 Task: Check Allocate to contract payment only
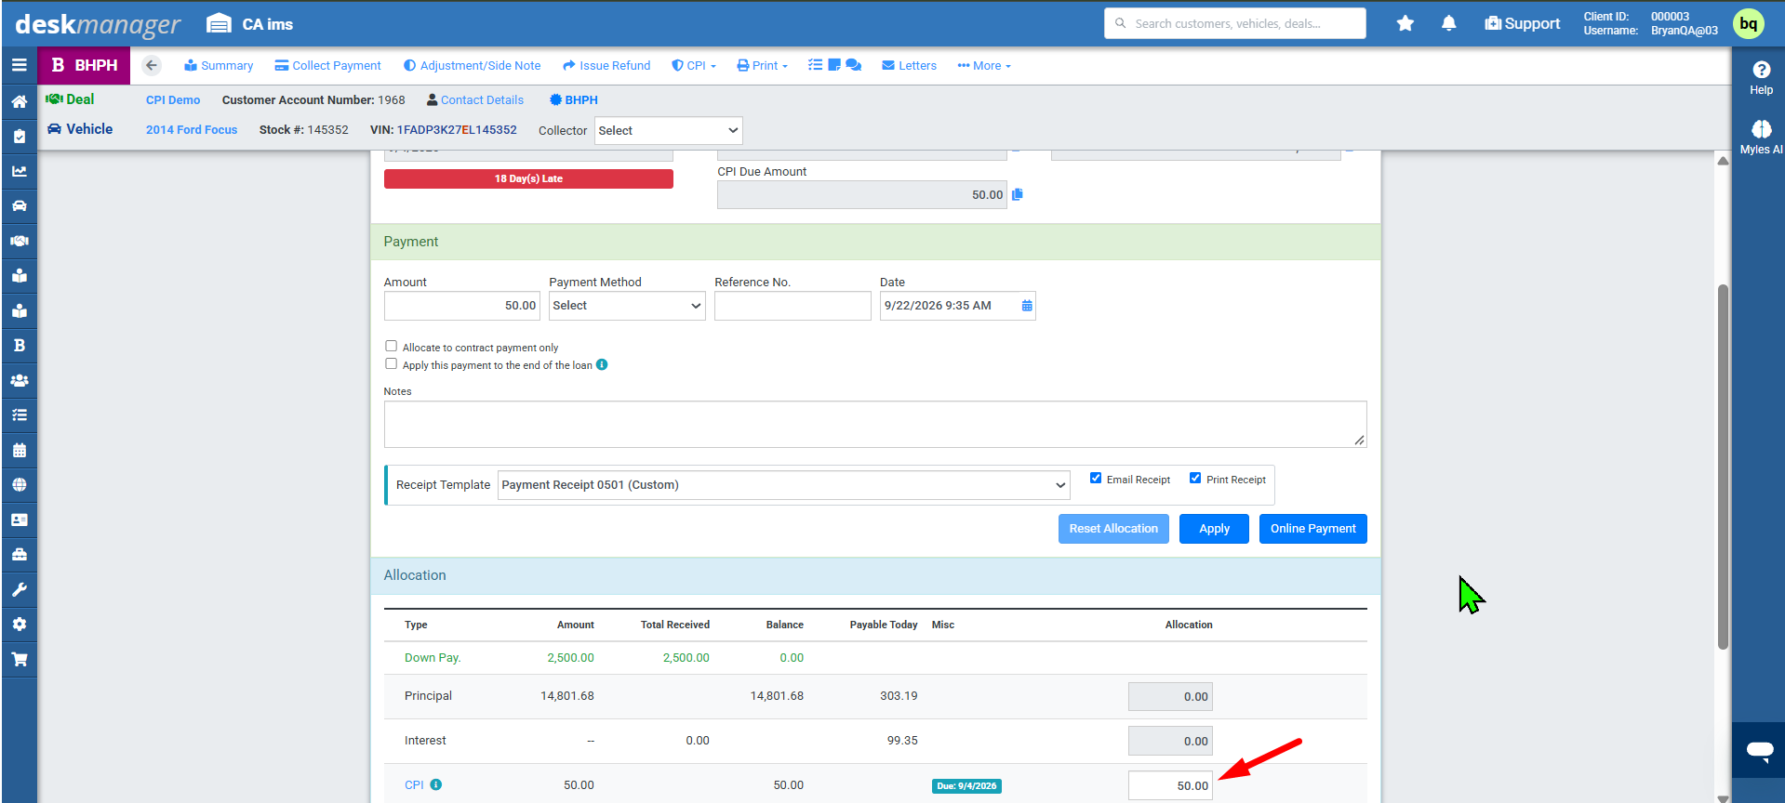[391, 347]
